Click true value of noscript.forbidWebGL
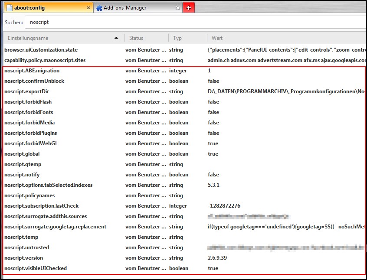Screen dimensions: 367x280 tap(213, 143)
